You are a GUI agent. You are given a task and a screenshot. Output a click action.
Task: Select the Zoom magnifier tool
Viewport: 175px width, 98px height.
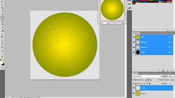click(x=2, y=57)
